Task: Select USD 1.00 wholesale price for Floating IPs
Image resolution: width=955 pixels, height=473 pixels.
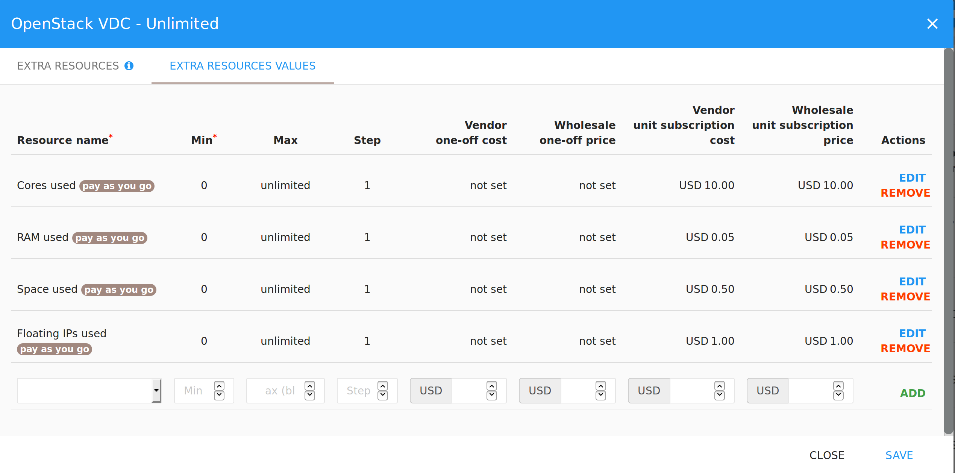Action: click(829, 341)
